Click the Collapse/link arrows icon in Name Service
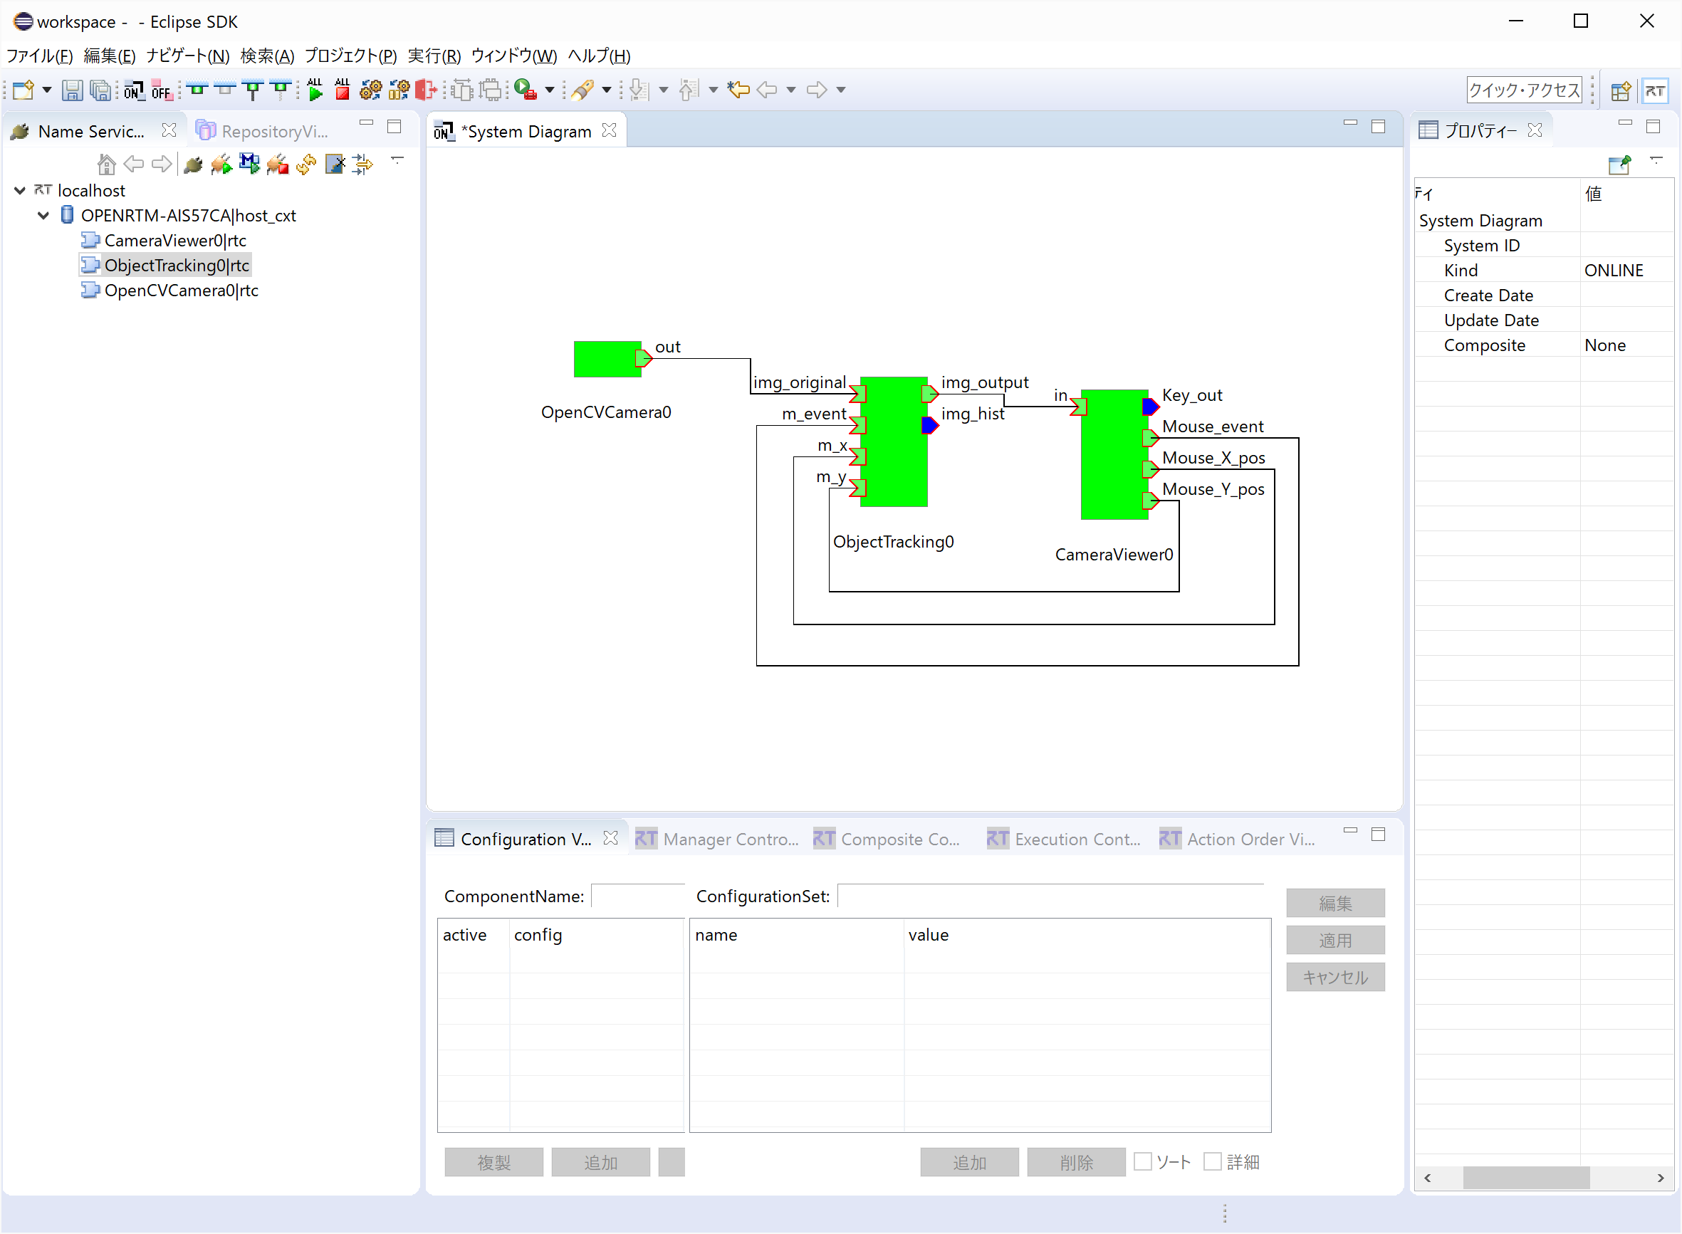Screen dimensions: 1682x1234 click(363, 164)
